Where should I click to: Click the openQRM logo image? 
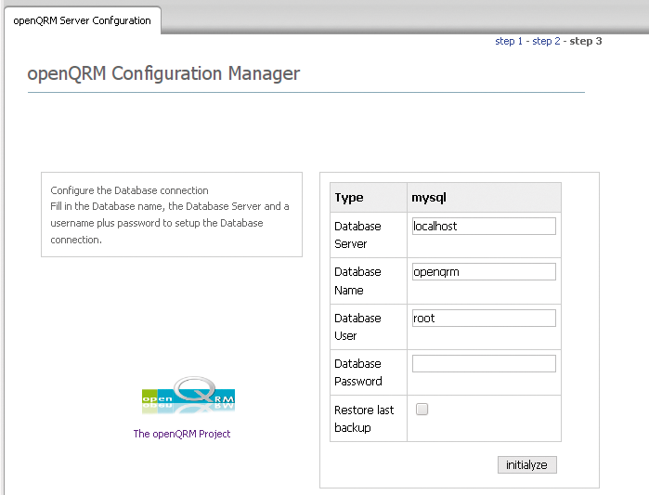pos(188,396)
